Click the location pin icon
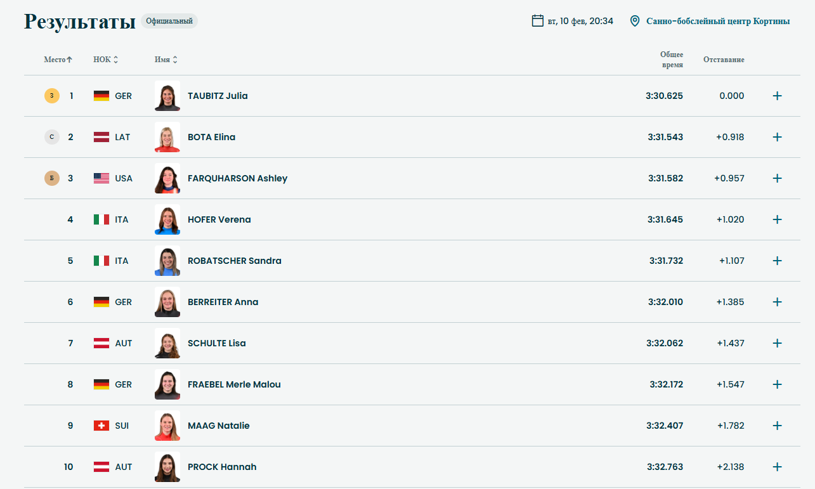 point(634,21)
